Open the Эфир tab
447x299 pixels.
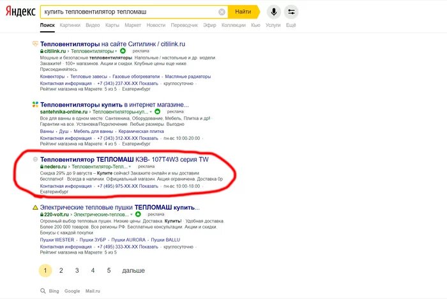tap(209, 25)
